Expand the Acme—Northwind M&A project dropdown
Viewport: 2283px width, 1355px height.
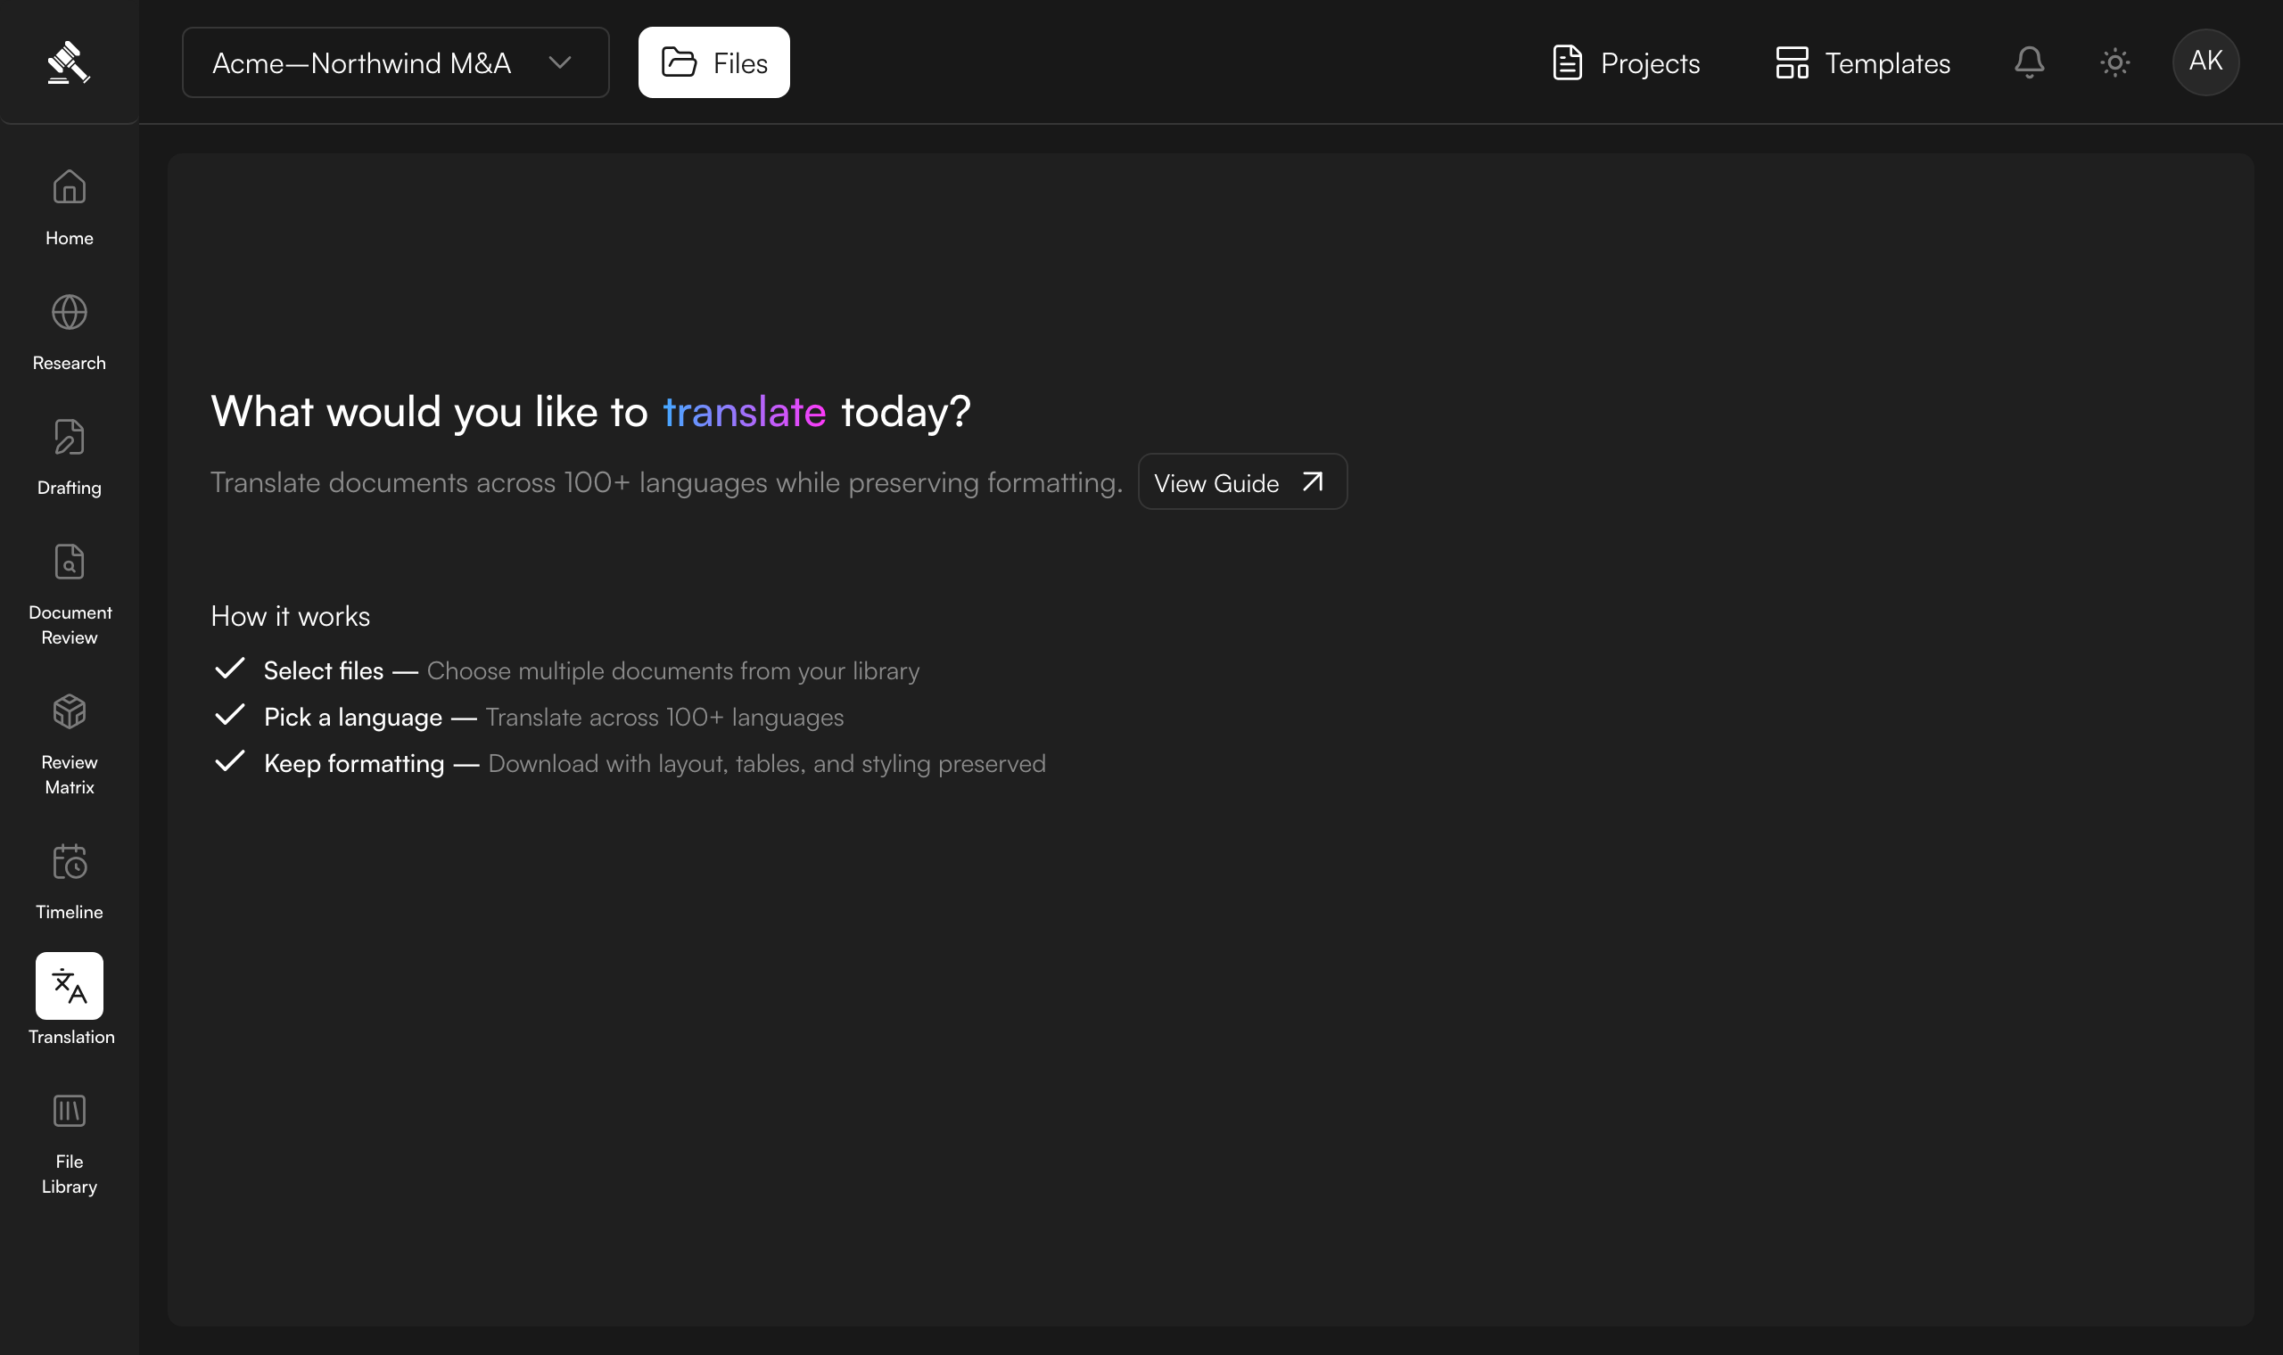(x=395, y=62)
